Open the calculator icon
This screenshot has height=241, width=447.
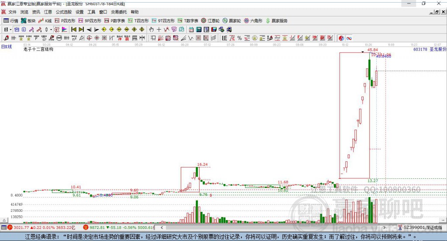(x=199, y=29)
